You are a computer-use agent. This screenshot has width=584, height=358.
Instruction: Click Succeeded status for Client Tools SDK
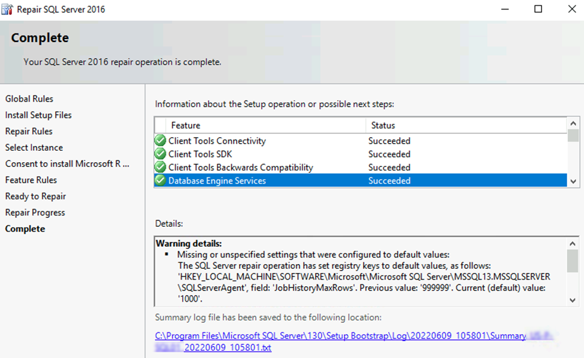tap(389, 154)
